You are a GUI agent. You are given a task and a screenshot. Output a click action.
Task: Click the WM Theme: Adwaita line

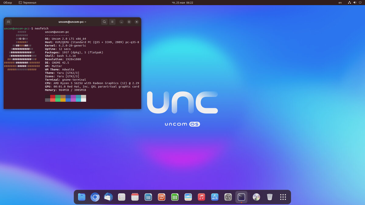[x=60, y=70]
